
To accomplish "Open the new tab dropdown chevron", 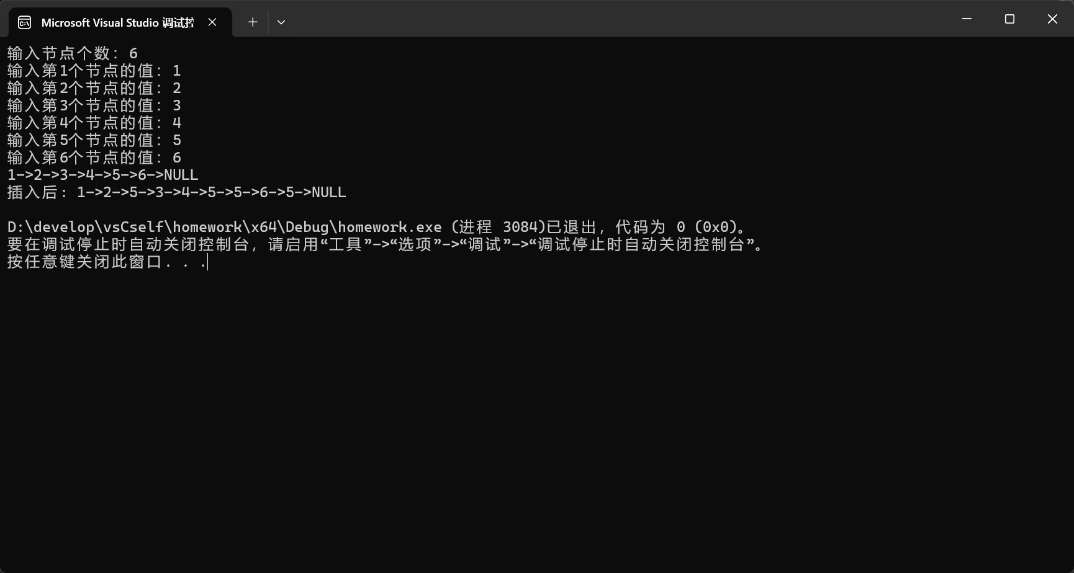I will pos(281,22).
